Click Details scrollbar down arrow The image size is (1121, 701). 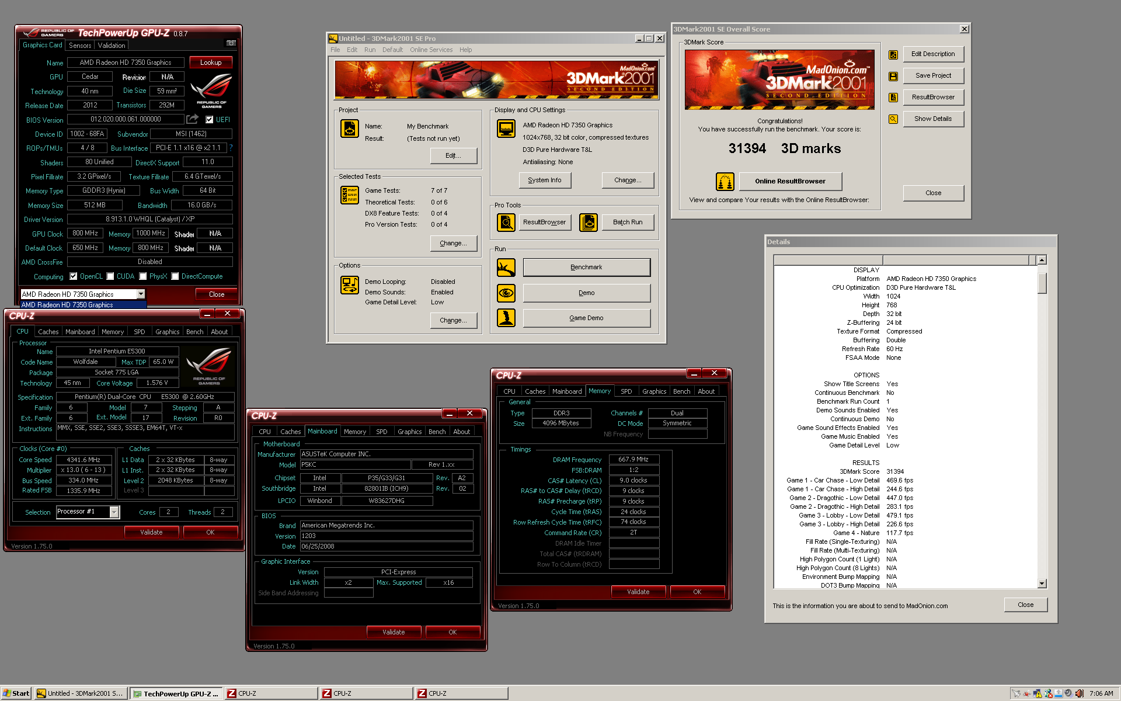(1042, 584)
